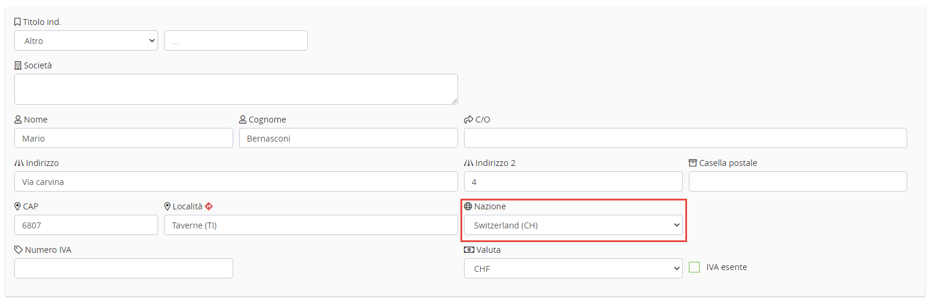Click the banknote icon next to Valuta

pyautogui.click(x=469, y=250)
